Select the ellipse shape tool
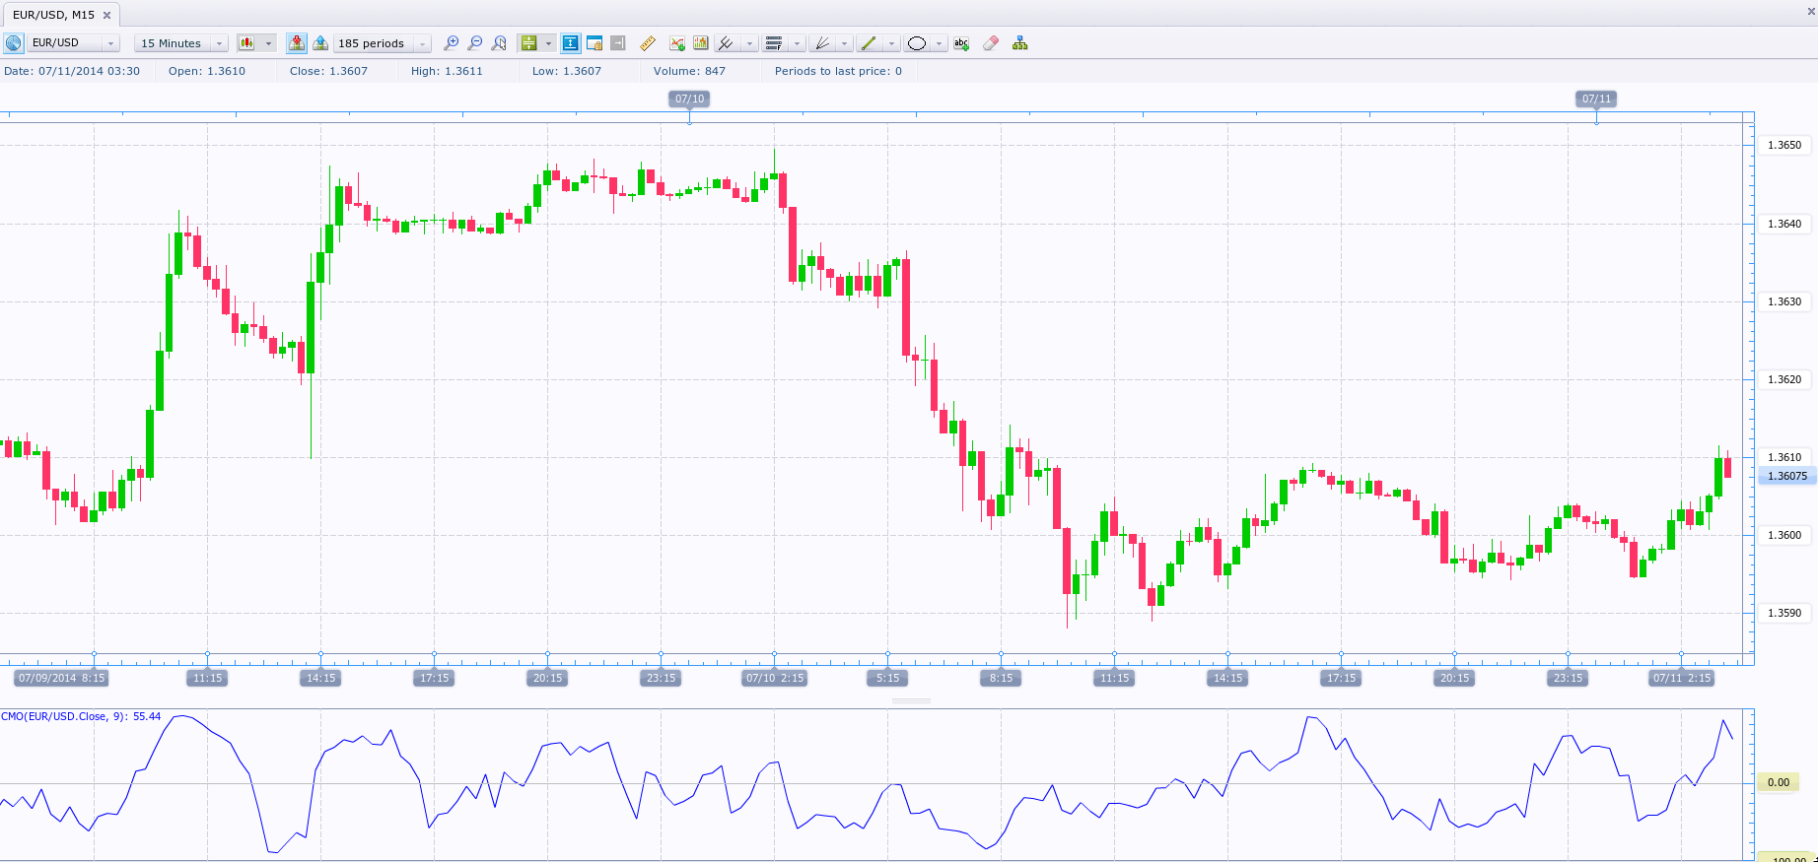 point(917,43)
